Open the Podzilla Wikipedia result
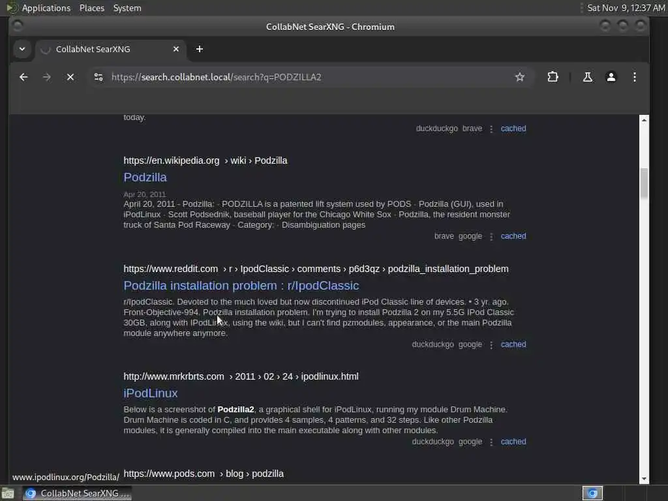Image resolution: width=668 pixels, height=501 pixels. (145, 177)
